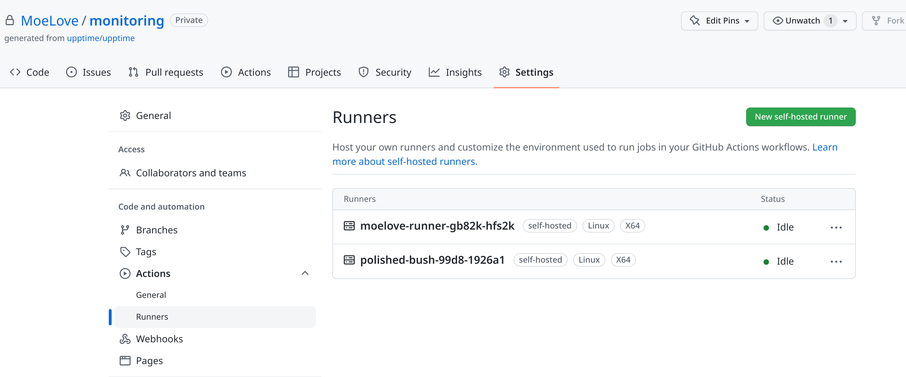Open the monitoring repository link

[x=127, y=21]
